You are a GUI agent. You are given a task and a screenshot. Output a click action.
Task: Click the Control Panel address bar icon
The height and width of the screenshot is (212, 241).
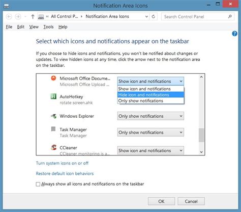41,17
